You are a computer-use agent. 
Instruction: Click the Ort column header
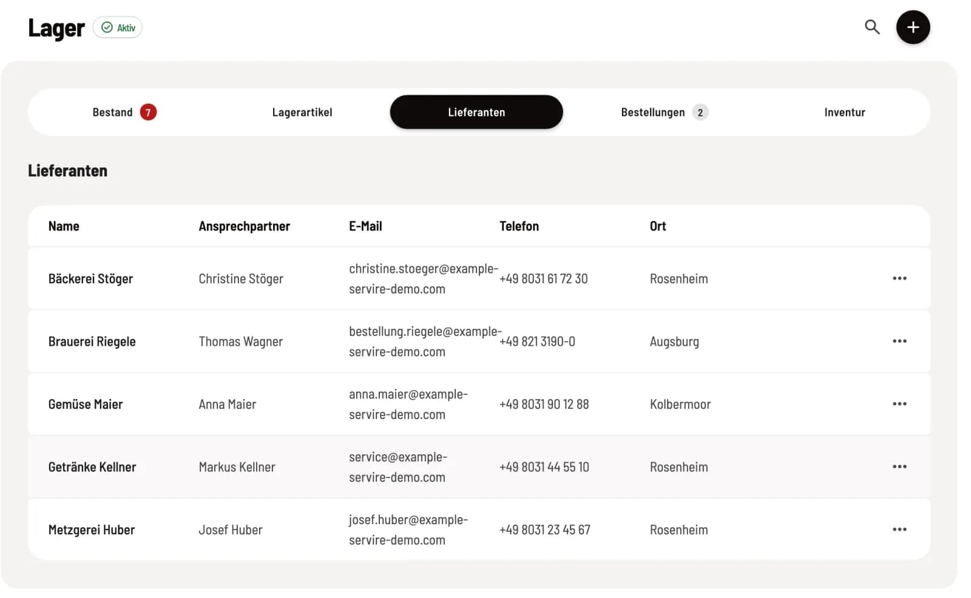click(x=658, y=226)
